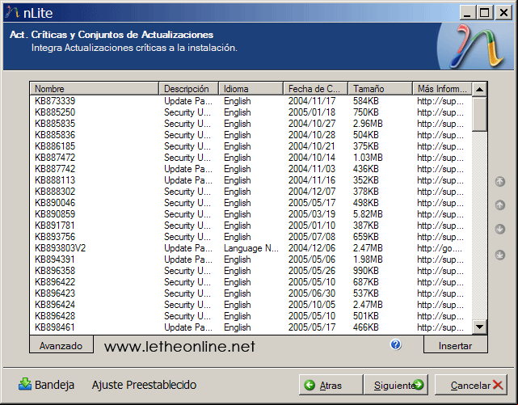
Task: Select the KB890046 row
Action: pyautogui.click(x=251, y=202)
